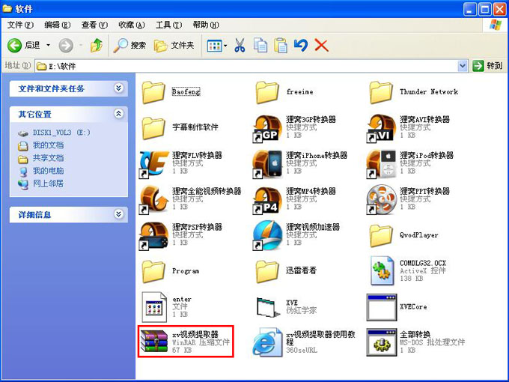Toggle the Folders (文件夹) pane
Image resolution: width=509 pixels, height=382 pixels.
point(174,45)
